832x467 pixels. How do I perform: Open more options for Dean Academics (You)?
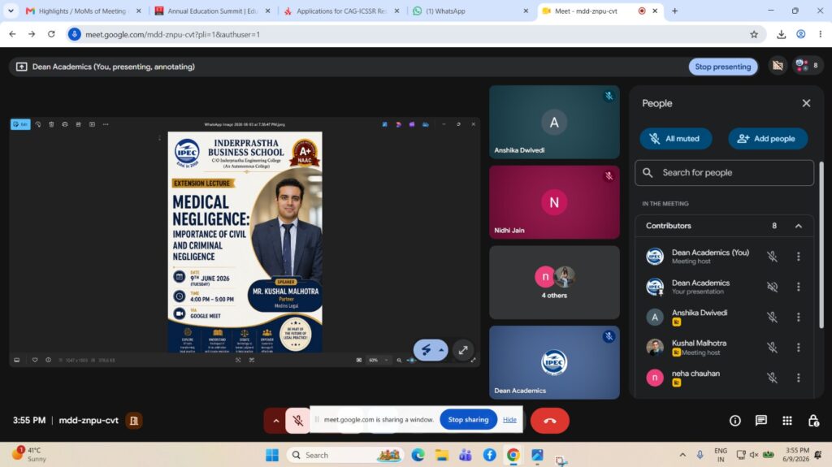(x=798, y=257)
